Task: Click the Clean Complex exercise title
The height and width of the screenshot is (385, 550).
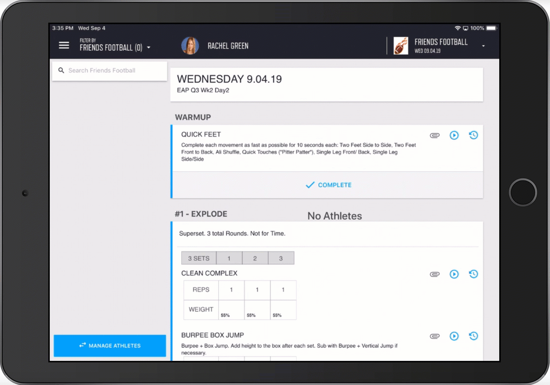Action: [x=209, y=273]
